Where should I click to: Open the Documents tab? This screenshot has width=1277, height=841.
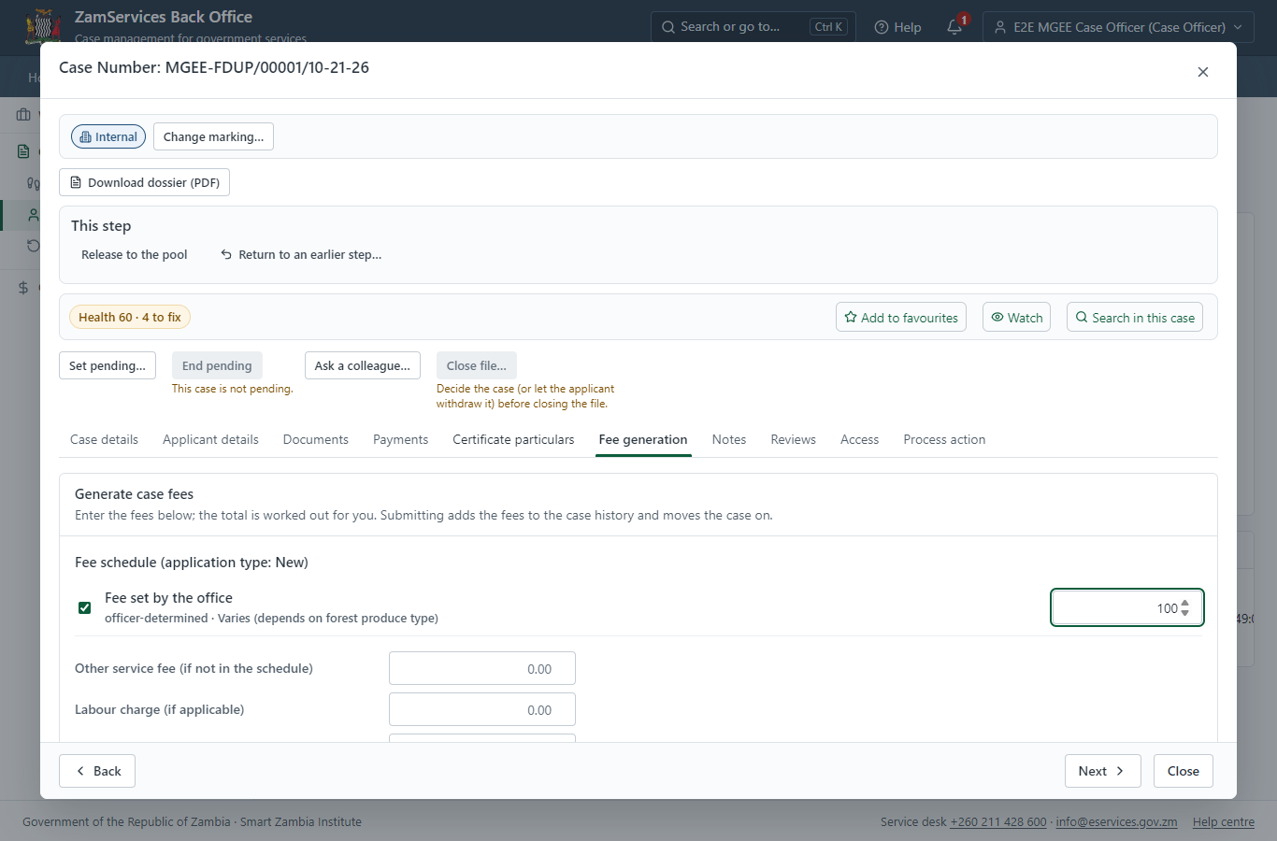[x=316, y=439]
